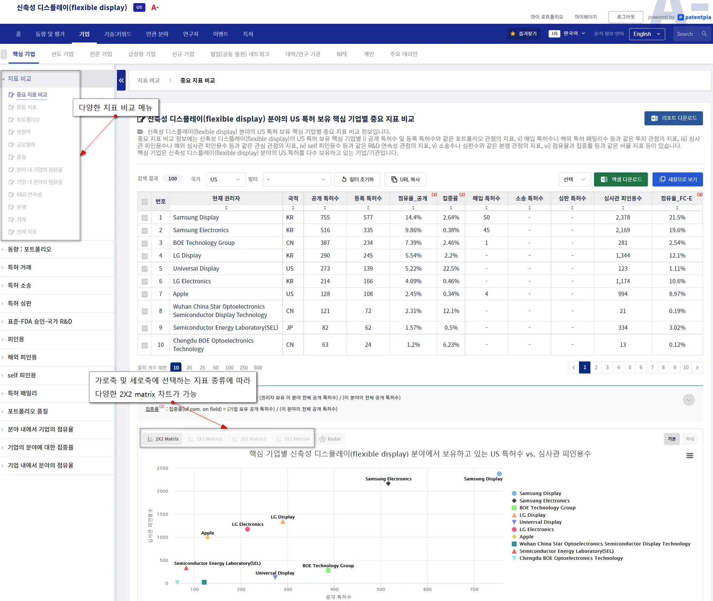
Task: Open the US country dropdown
Action: [x=225, y=179]
